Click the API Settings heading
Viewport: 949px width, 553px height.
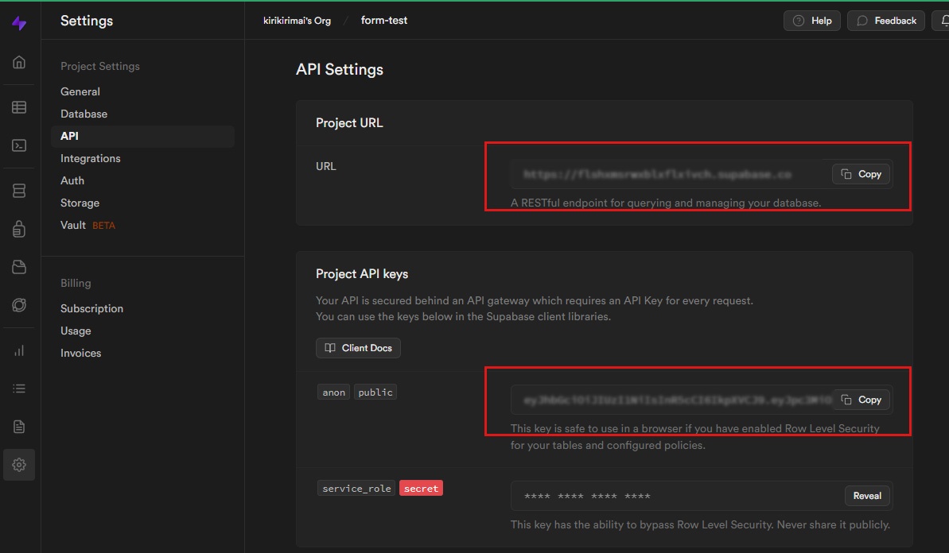coord(340,69)
